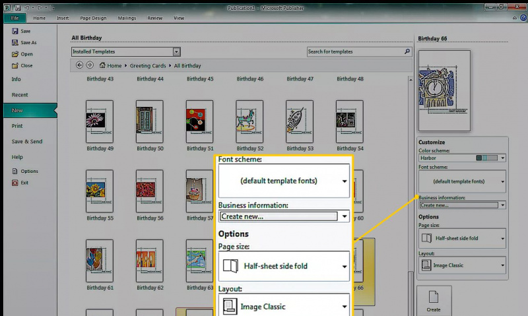Select the Birthday 49 template thumbnail

coord(100,121)
